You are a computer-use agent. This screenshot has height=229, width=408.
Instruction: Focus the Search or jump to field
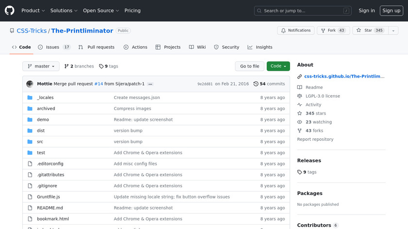click(x=302, y=11)
